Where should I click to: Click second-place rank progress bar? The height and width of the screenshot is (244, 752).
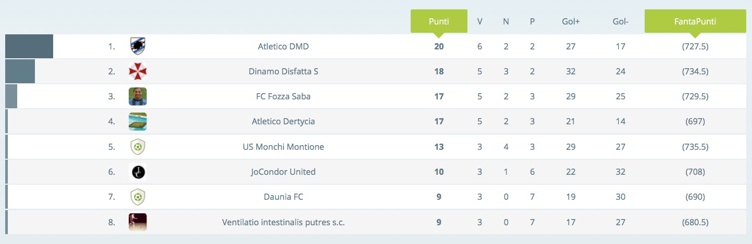20,71
